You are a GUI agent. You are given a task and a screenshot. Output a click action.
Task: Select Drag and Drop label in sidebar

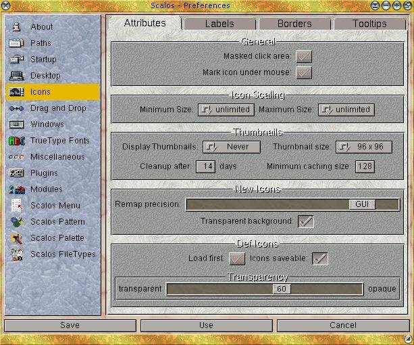[58, 108]
